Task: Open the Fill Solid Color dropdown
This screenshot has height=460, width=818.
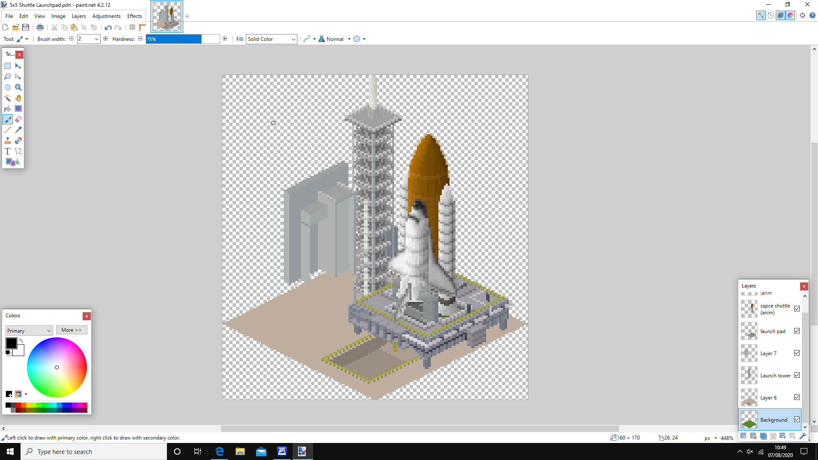Action: tap(271, 39)
